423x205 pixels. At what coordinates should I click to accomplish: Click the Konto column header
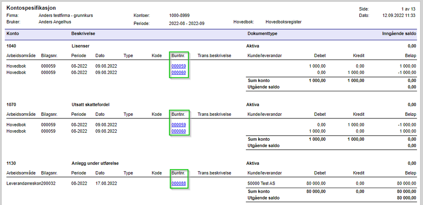click(x=12, y=34)
